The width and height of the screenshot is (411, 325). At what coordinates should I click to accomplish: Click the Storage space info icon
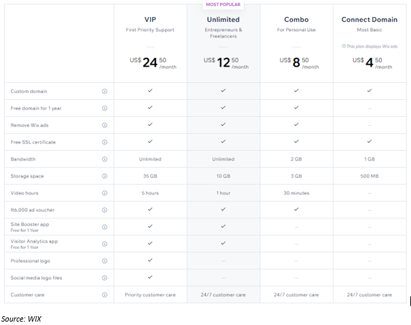(x=105, y=176)
